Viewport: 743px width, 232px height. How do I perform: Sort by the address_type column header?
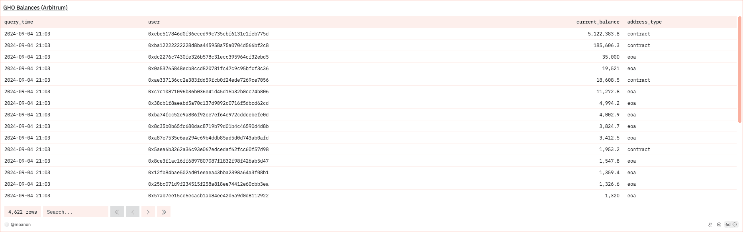tap(644, 22)
